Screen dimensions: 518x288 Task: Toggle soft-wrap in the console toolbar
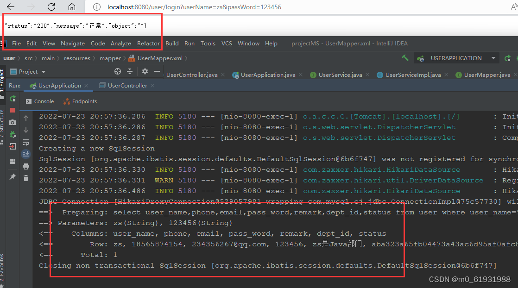[26, 143]
